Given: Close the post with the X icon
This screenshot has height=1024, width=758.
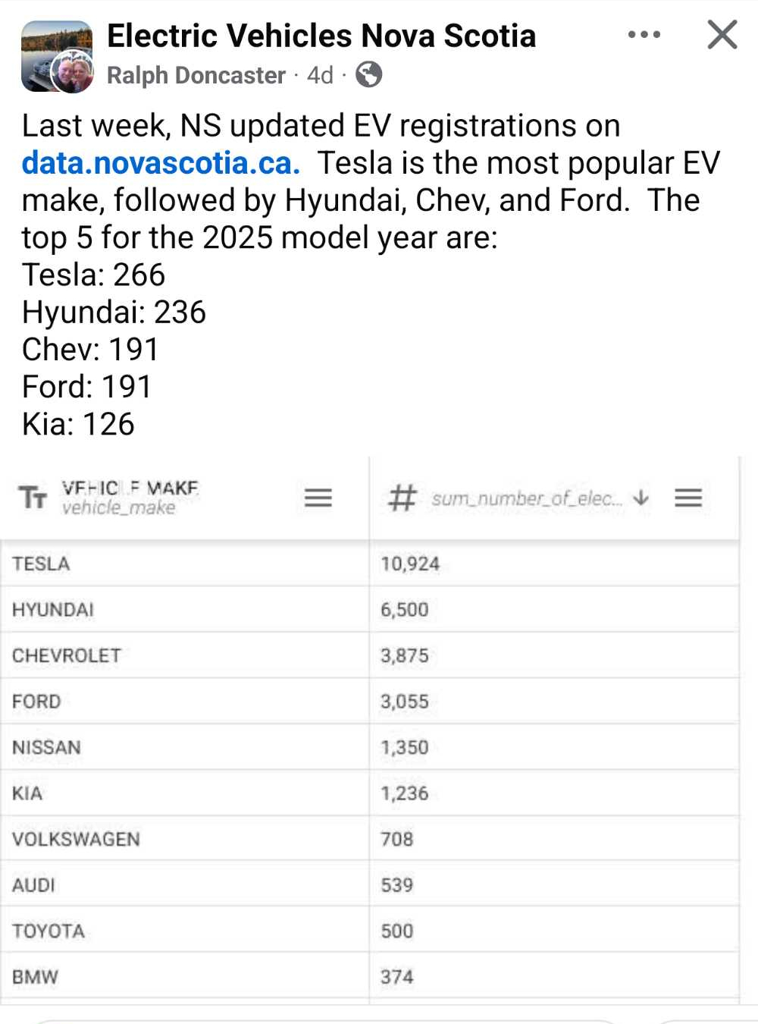Looking at the screenshot, I should (722, 35).
